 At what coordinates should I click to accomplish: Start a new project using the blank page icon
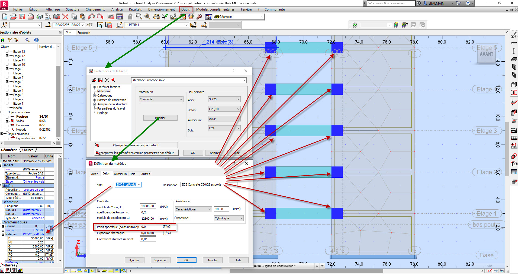pyautogui.click(x=4, y=16)
